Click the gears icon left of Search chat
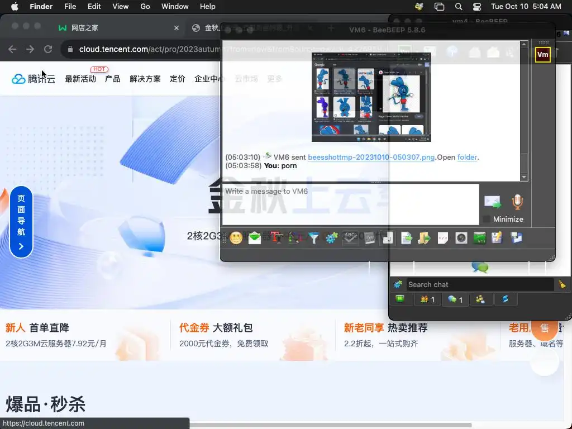The width and height of the screenshot is (572, 429). [x=398, y=284]
